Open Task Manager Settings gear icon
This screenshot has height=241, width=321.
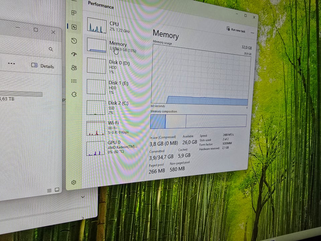tap(74, 182)
